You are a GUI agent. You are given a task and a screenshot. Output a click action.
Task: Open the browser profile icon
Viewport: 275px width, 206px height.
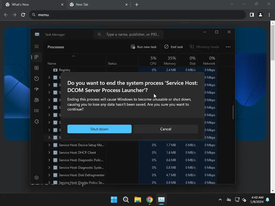point(260,15)
